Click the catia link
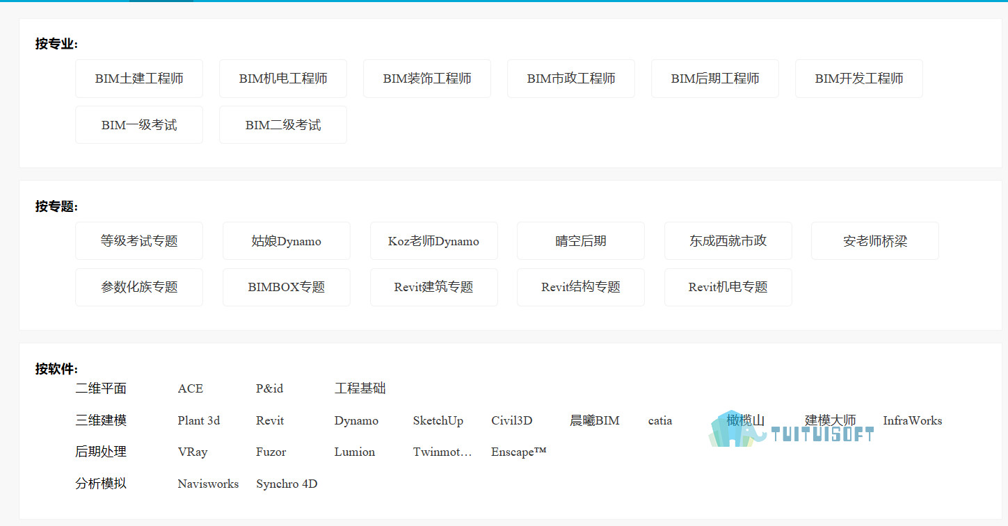Screen dimensions: 1008x526 point(660,420)
